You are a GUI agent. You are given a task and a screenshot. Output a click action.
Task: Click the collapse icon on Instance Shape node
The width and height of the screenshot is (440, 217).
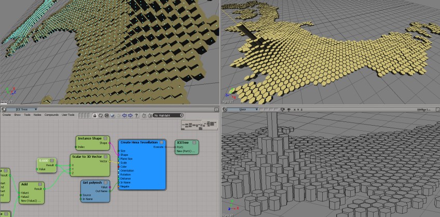coord(105,138)
